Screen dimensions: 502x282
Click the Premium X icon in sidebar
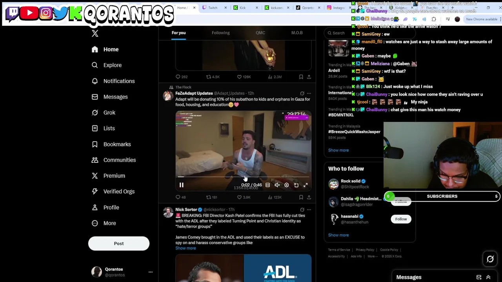[x=95, y=176]
